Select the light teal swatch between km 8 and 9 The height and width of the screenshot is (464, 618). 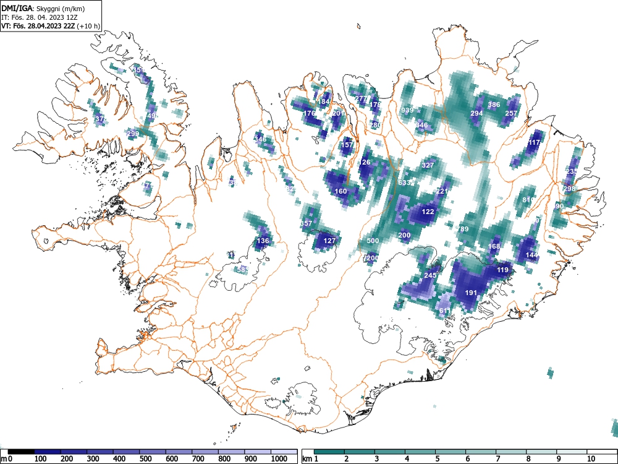(541, 452)
